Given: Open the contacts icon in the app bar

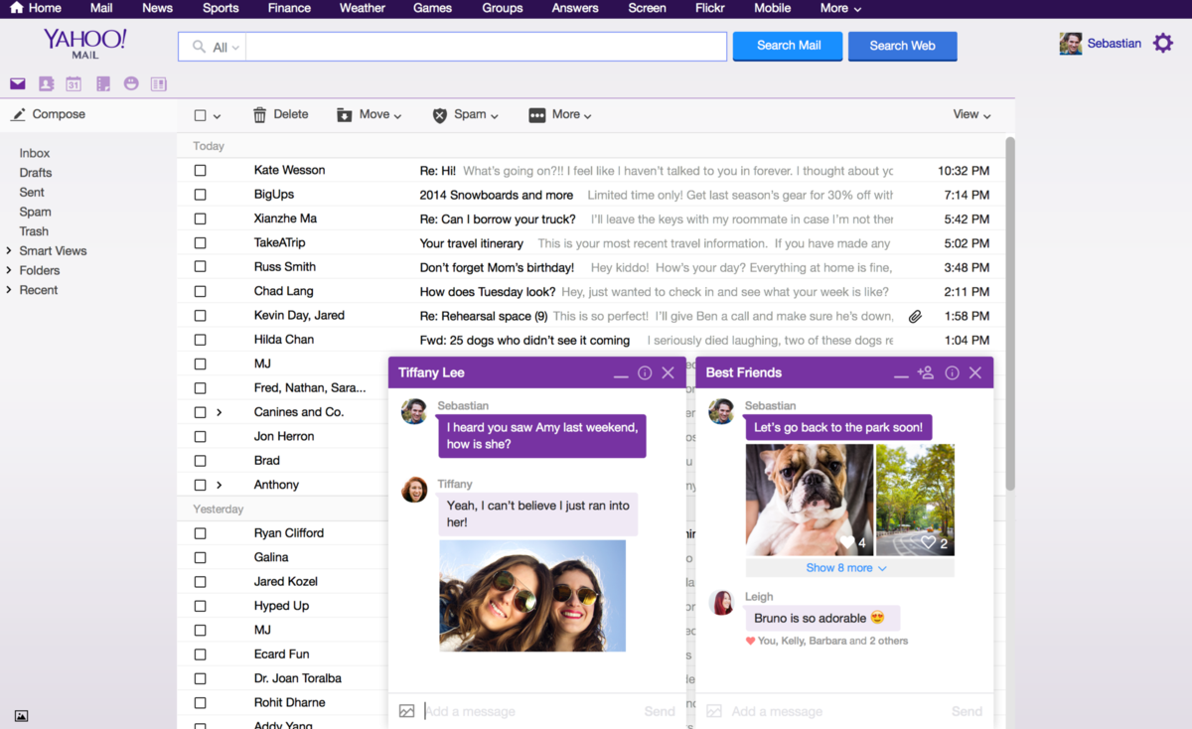Looking at the screenshot, I should pyautogui.click(x=46, y=84).
